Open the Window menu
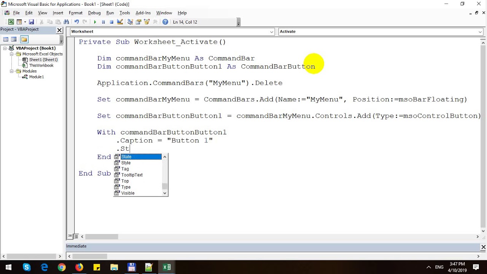Image resolution: width=487 pixels, height=274 pixels. pyautogui.click(x=164, y=13)
